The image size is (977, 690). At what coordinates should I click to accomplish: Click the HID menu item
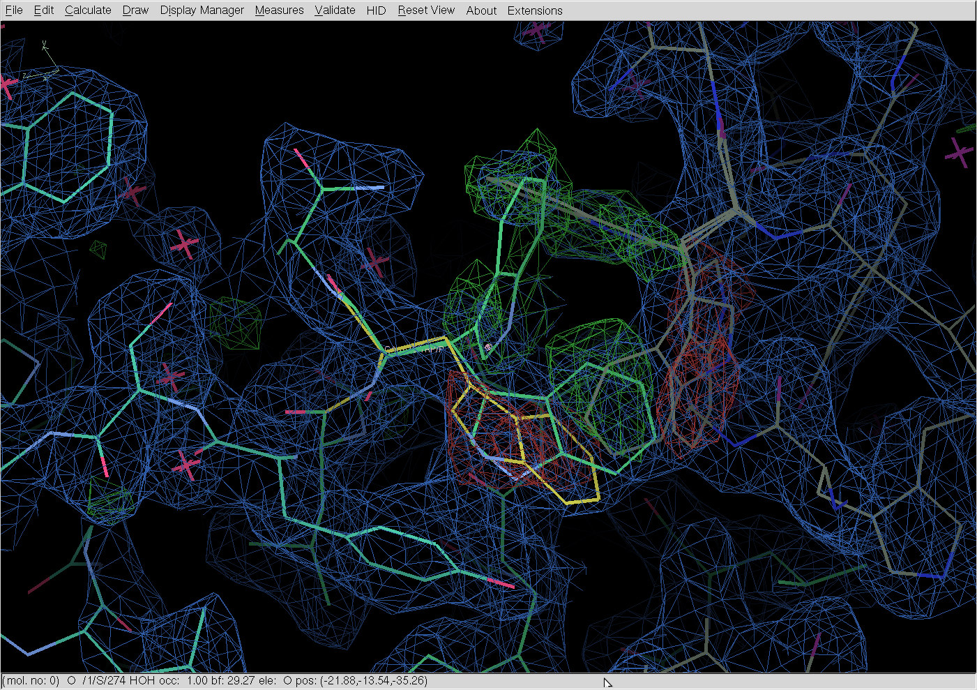click(376, 10)
